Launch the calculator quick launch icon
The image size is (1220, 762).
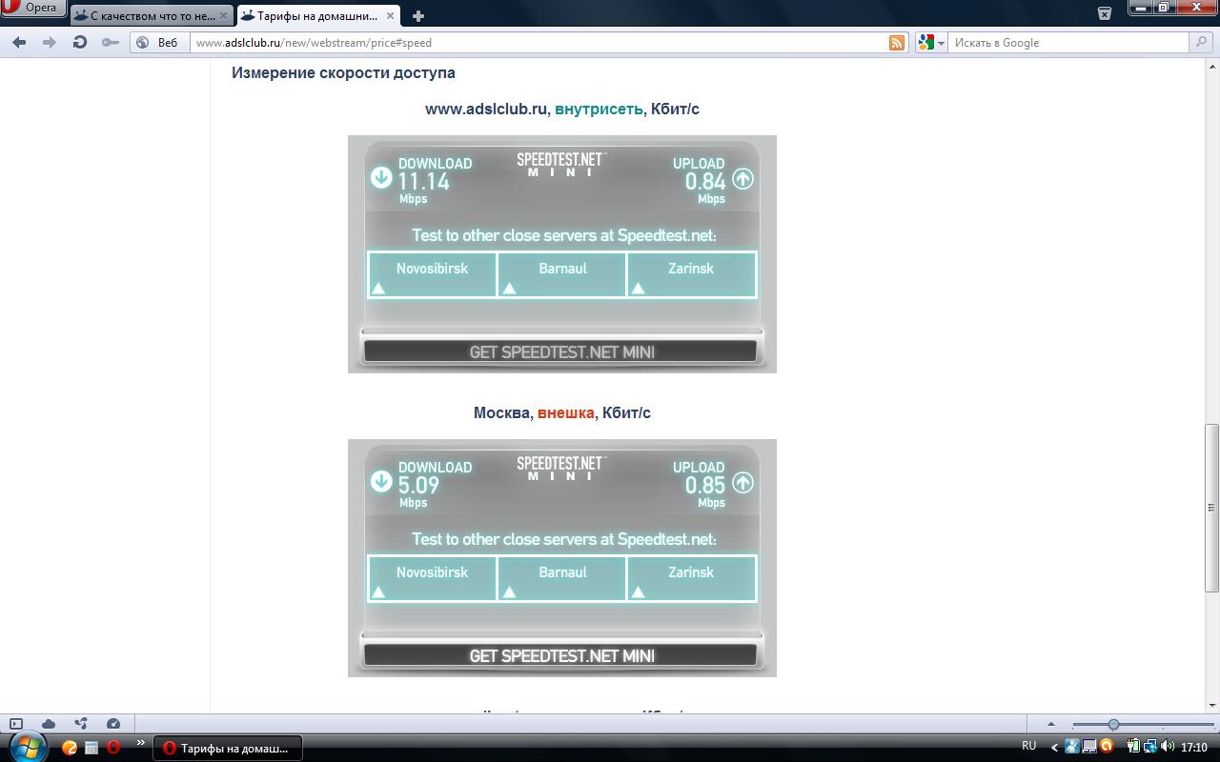[x=91, y=748]
